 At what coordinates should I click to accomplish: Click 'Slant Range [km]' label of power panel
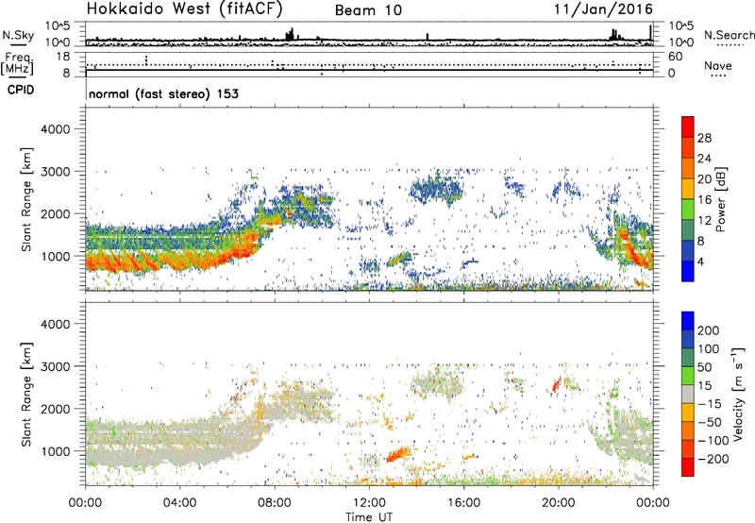(26, 199)
